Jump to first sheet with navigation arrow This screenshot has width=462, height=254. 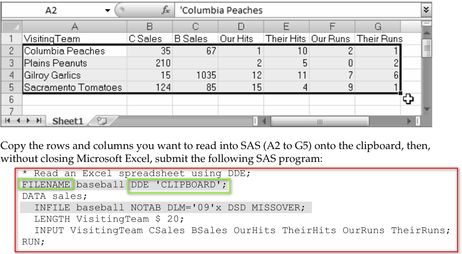point(8,121)
